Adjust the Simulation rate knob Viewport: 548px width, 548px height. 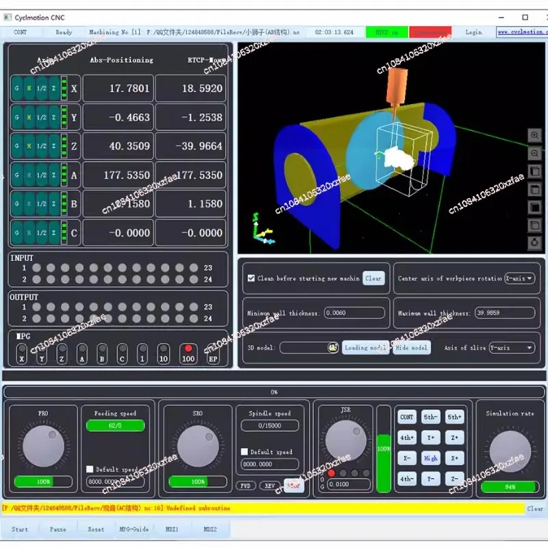pyautogui.click(x=510, y=451)
